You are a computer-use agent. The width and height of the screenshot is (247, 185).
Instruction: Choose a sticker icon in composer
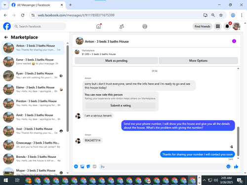click(88, 167)
